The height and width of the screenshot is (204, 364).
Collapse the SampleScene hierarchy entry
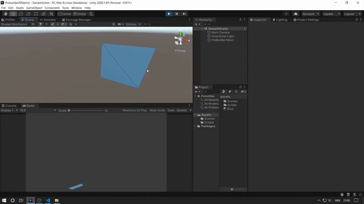(202, 29)
